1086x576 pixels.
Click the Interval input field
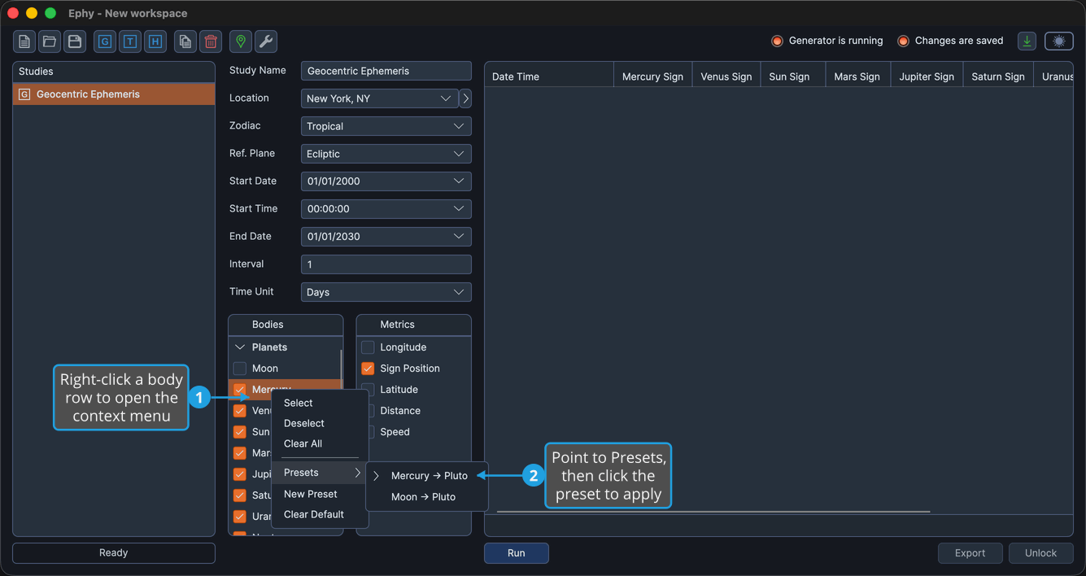pos(386,264)
